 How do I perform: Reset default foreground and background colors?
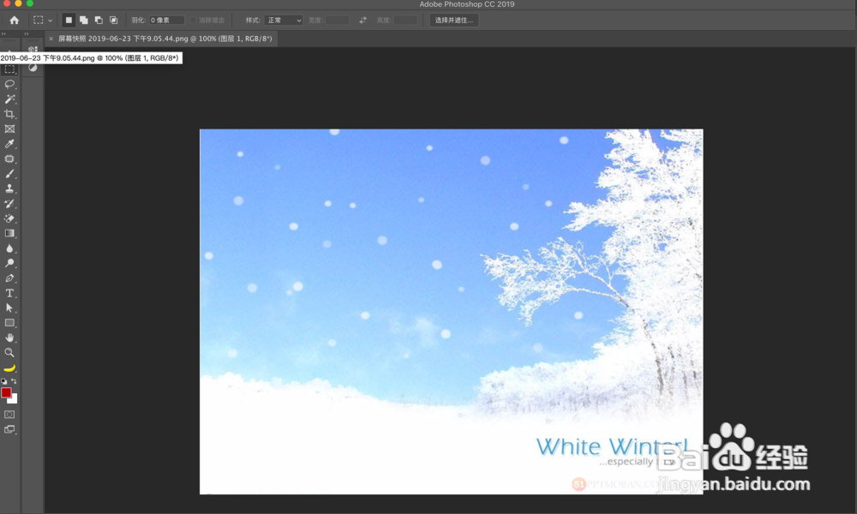(x=3, y=381)
